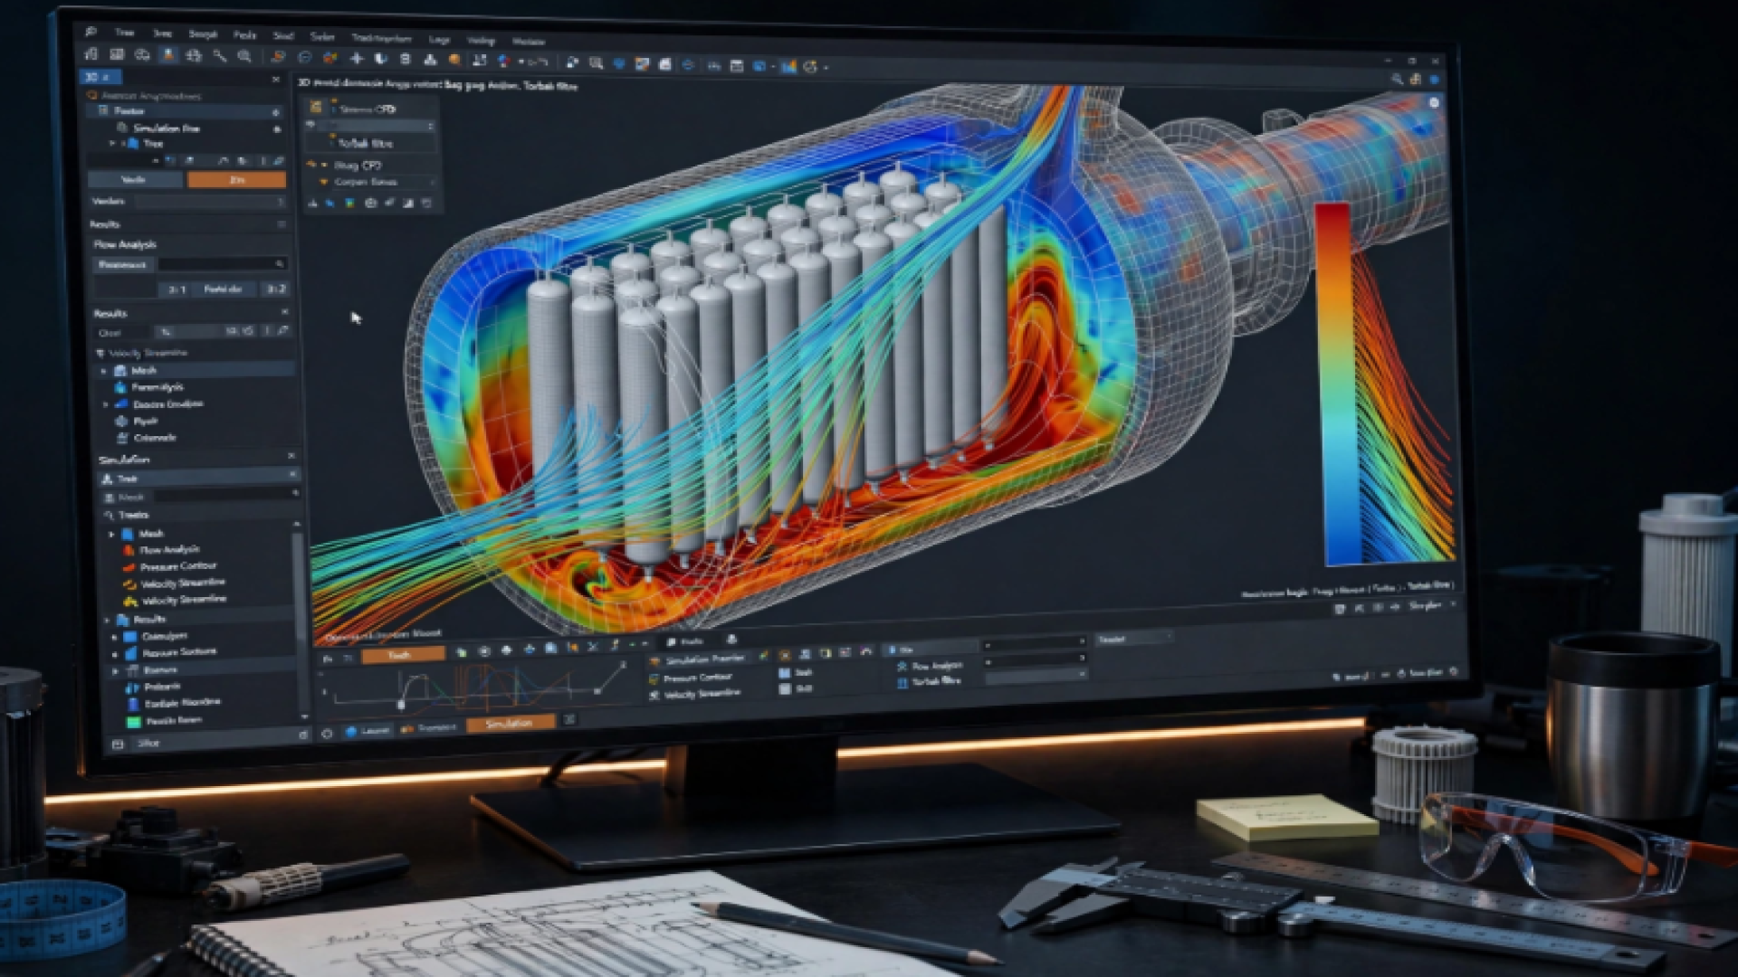1738x977 pixels.
Task: Switch to the orange Simulation tab at the bottom
Action: tap(510, 724)
